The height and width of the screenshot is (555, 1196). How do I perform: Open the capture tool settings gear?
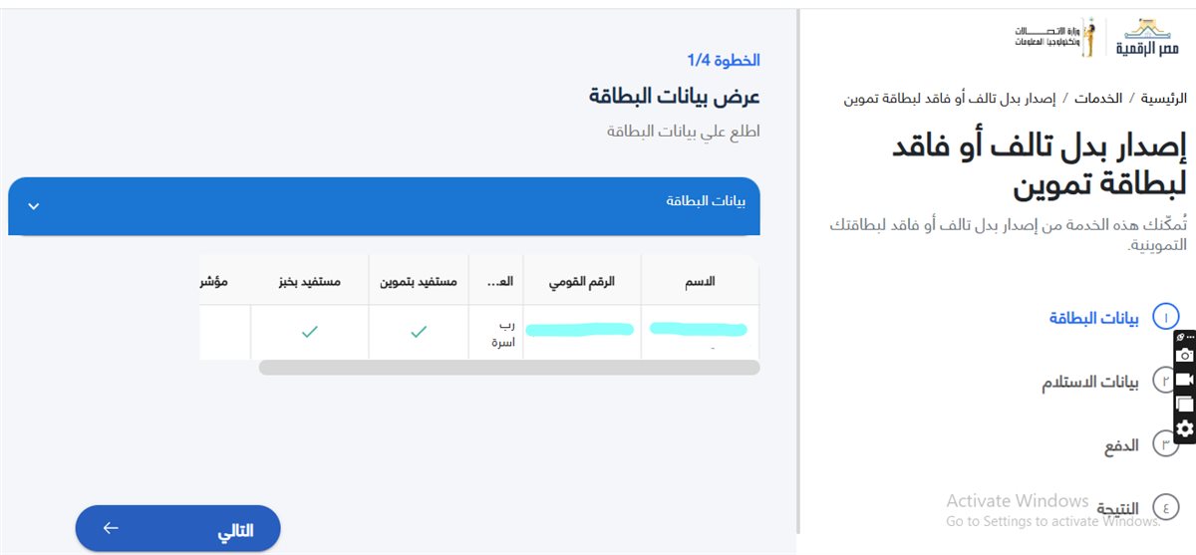pos(1185,429)
